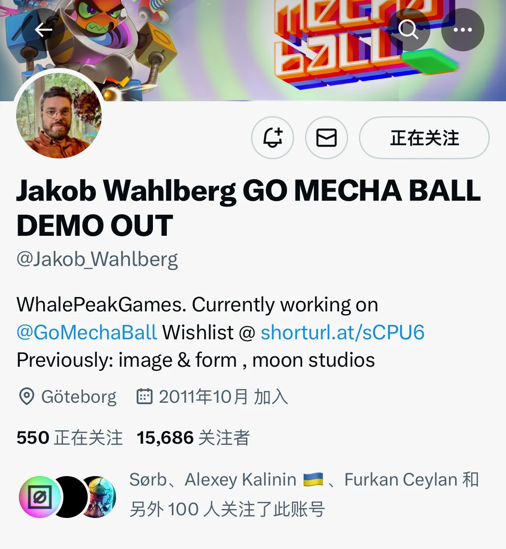
Task: Tap the Göteborg location pin icon
Action: pyautogui.click(x=27, y=396)
